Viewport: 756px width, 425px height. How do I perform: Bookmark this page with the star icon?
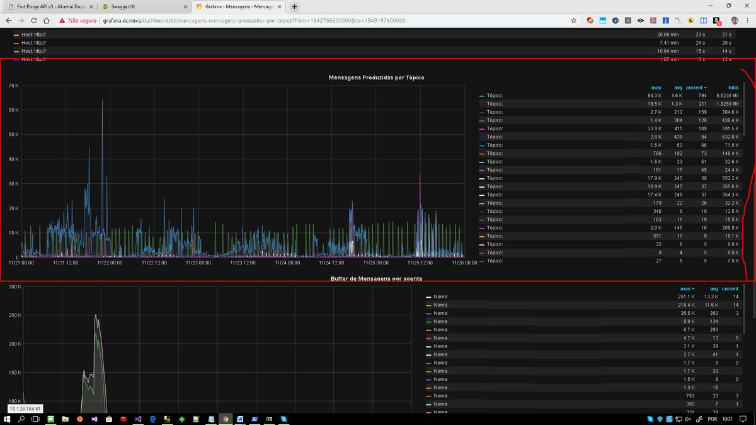[573, 20]
